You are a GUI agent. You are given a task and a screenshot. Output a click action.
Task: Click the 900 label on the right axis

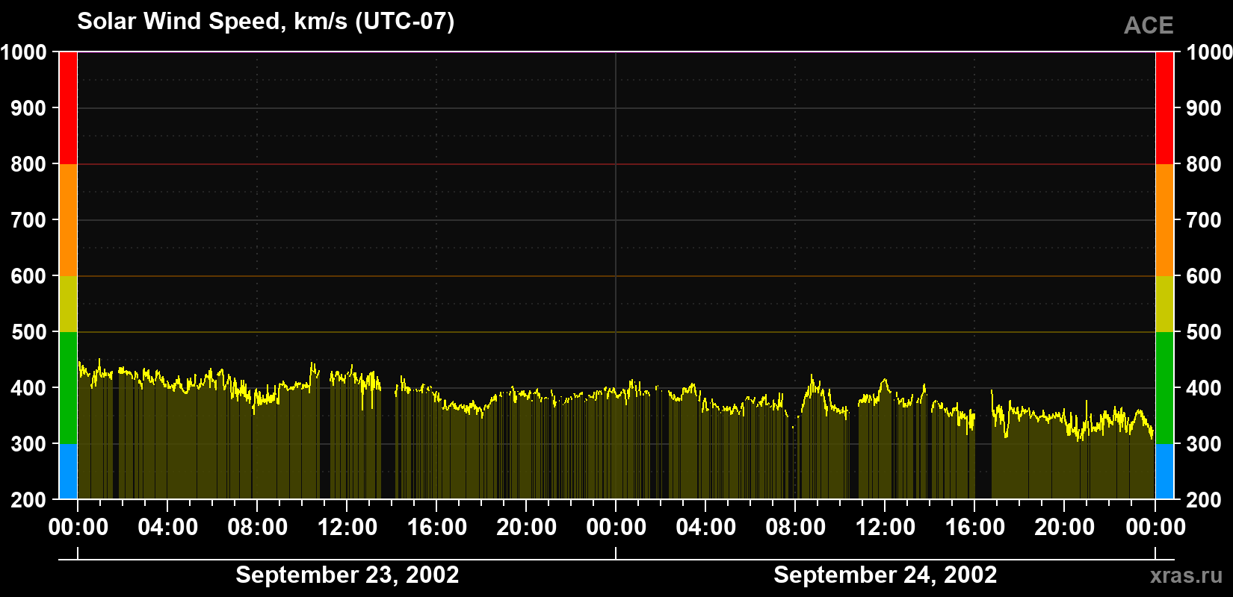1204,108
